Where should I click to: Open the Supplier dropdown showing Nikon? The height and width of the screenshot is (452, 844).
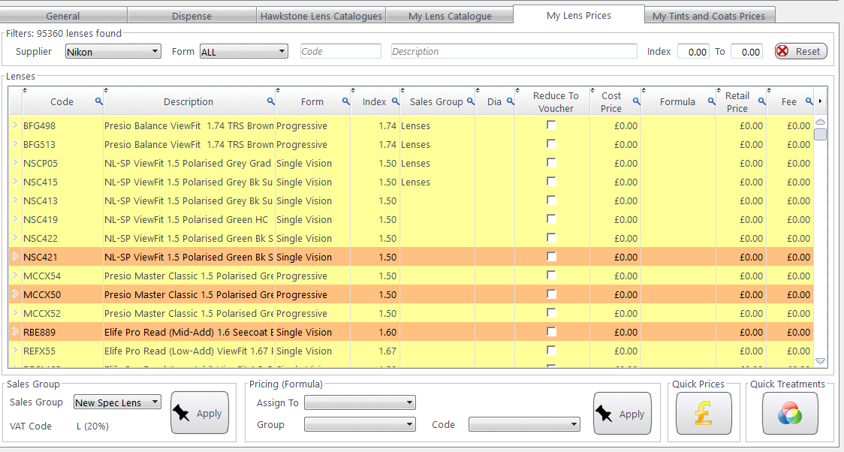click(x=113, y=52)
